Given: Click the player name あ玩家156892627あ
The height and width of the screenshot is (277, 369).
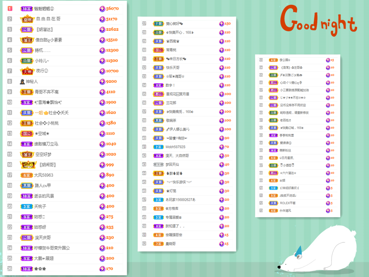Looking at the screenshot, I should (x=181, y=200).
